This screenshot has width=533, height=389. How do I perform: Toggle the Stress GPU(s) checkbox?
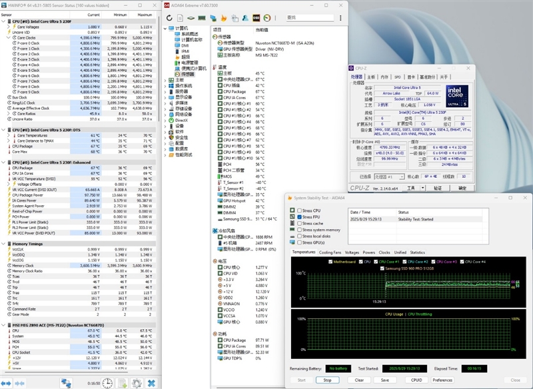pyautogui.click(x=299, y=242)
